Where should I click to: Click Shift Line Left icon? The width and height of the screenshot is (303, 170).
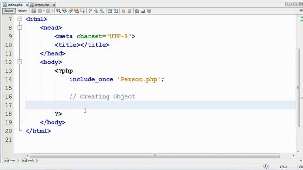[x=110, y=11]
